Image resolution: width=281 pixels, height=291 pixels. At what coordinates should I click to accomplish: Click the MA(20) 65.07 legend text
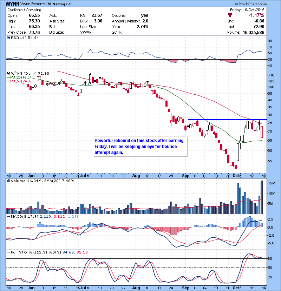pos(21,77)
